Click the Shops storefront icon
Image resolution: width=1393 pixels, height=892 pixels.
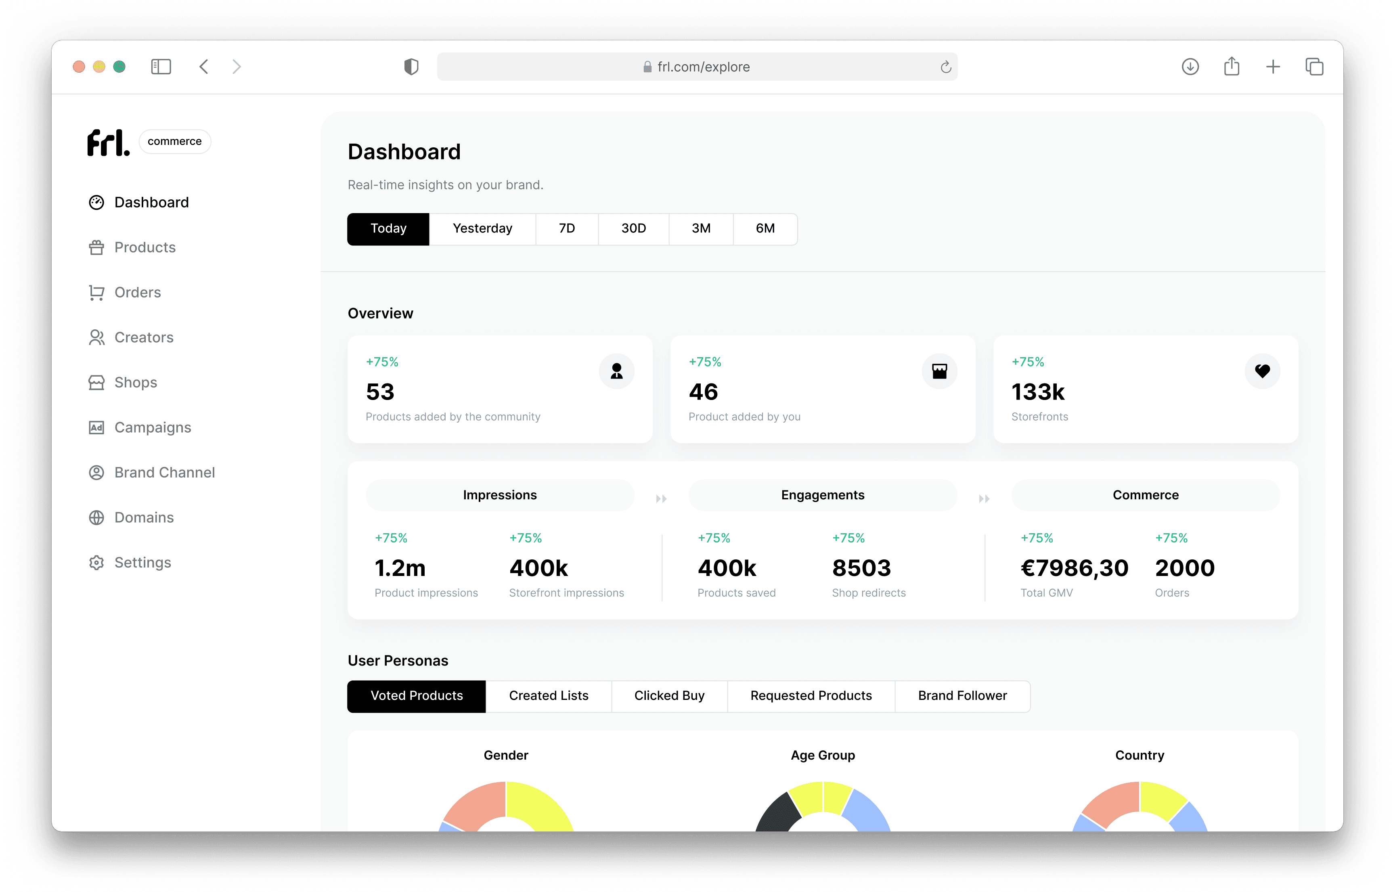pyautogui.click(x=96, y=382)
